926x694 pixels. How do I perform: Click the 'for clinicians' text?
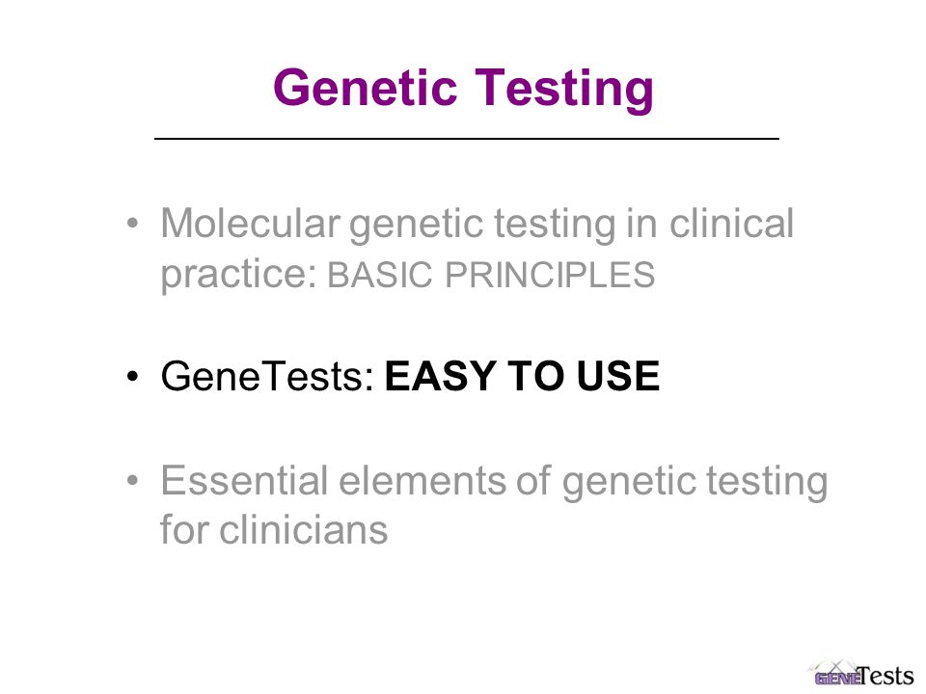tap(274, 529)
